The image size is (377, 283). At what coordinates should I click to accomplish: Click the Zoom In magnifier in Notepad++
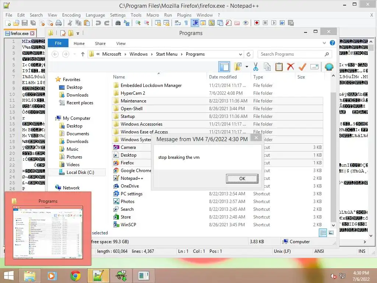pos(138,23)
